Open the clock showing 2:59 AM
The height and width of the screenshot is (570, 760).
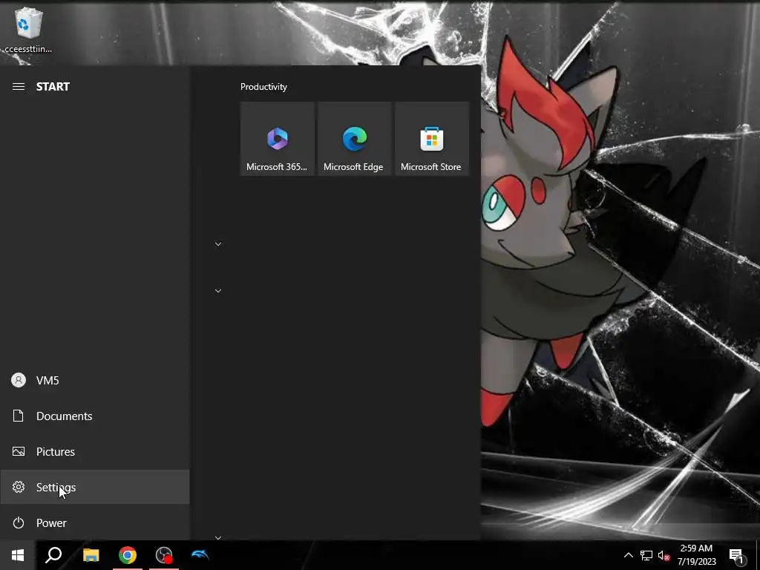point(696,555)
